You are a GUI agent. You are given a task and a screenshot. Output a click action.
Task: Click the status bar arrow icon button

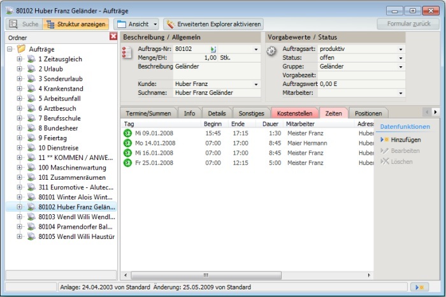pyautogui.click(x=419, y=287)
